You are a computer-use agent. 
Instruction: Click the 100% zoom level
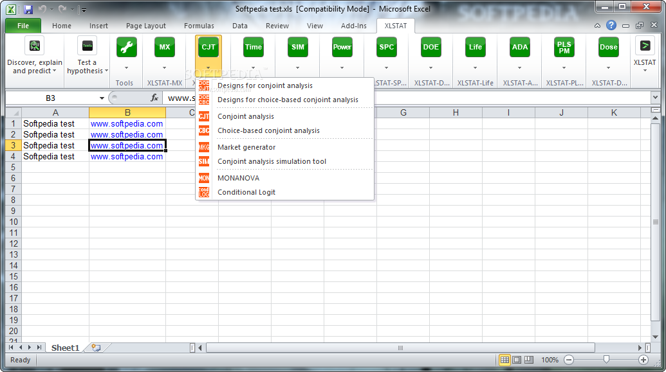pyautogui.click(x=550, y=360)
